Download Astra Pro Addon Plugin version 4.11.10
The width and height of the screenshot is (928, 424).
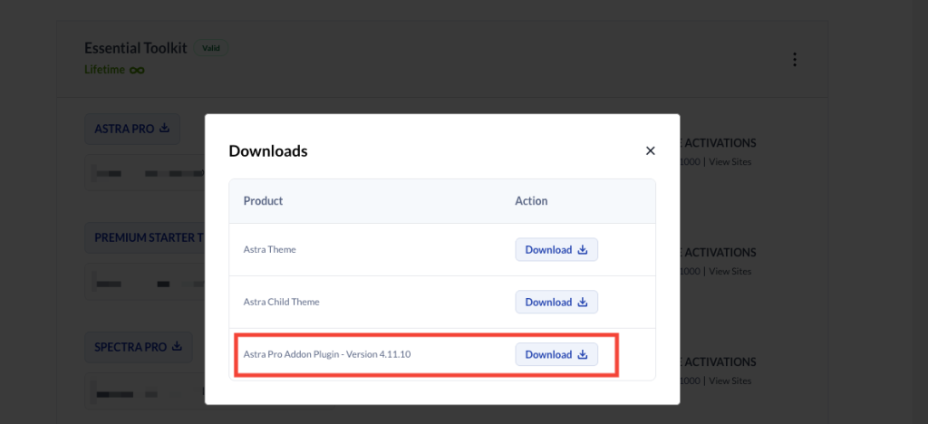pyautogui.click(x=556, y=354)
